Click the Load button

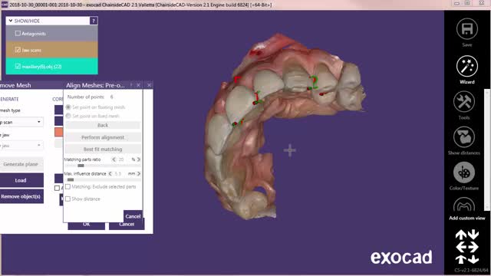(21, 180)
